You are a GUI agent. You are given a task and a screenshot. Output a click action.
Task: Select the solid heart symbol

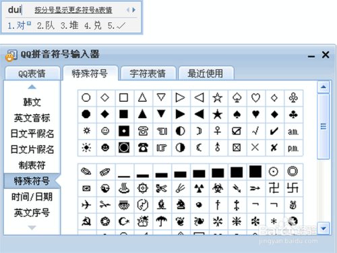pos(255,114)
